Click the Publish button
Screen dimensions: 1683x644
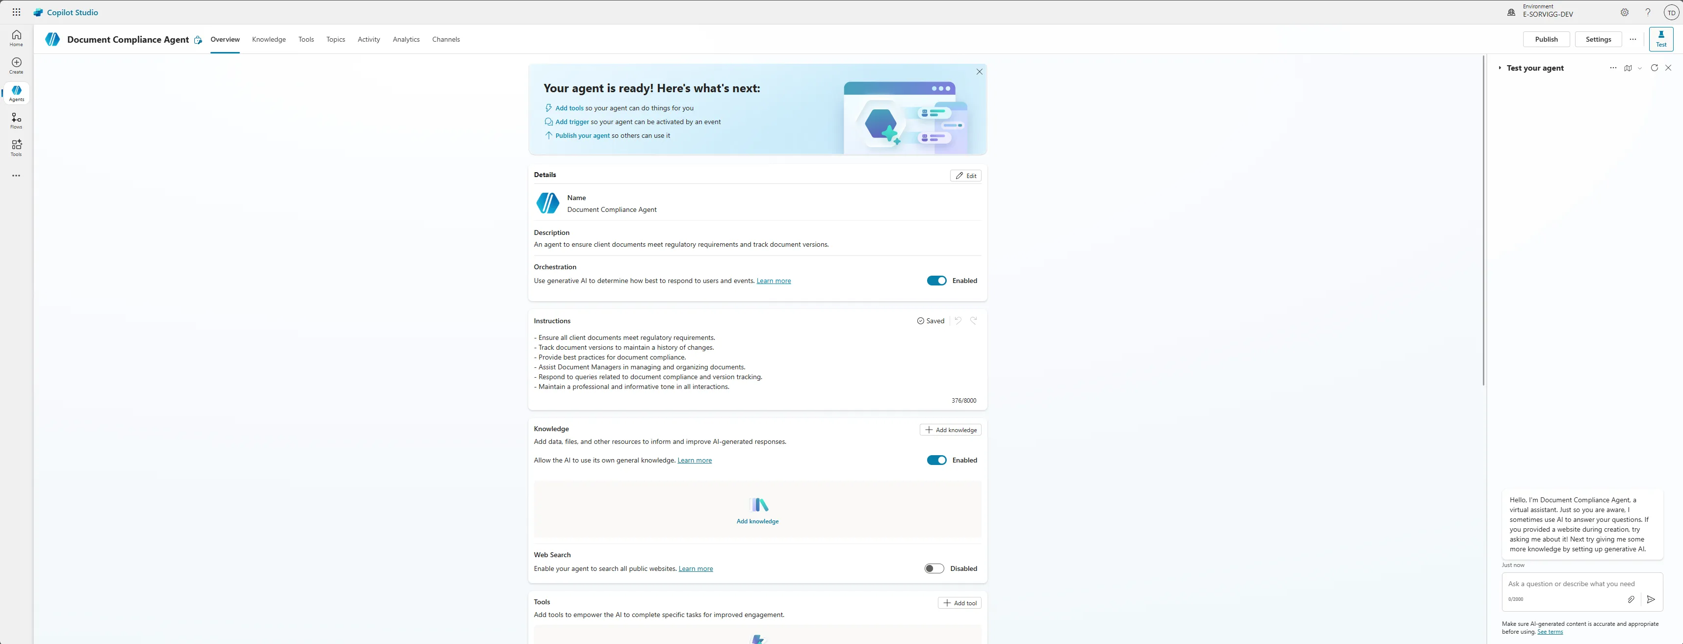(1546, 39)
